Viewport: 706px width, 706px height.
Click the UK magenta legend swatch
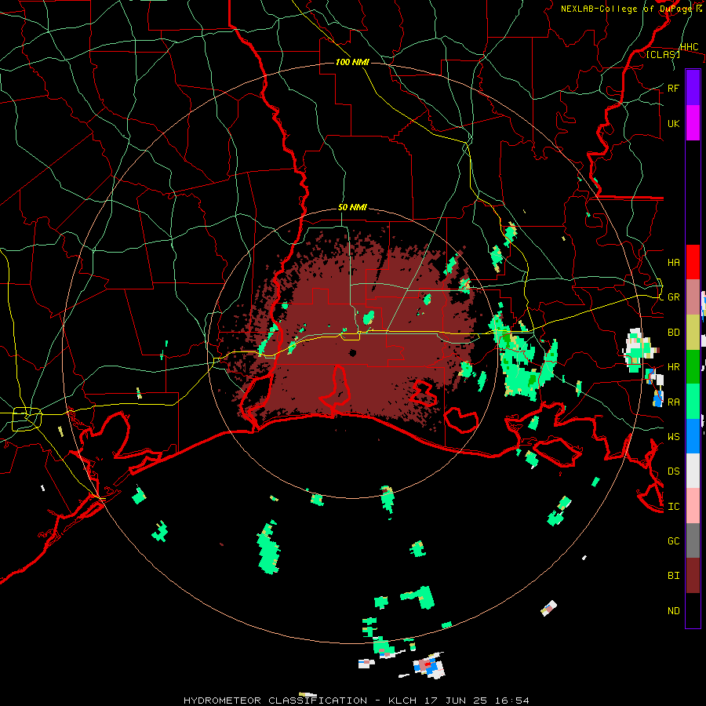coord(693,123)
